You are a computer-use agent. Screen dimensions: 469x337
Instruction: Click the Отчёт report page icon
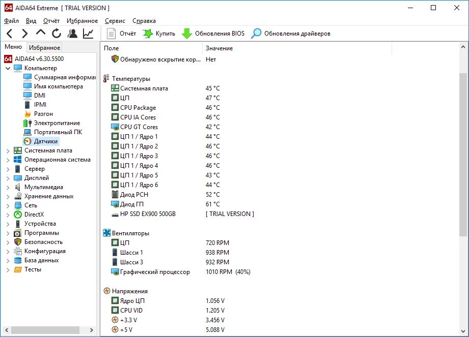click(x=112, y=34)
